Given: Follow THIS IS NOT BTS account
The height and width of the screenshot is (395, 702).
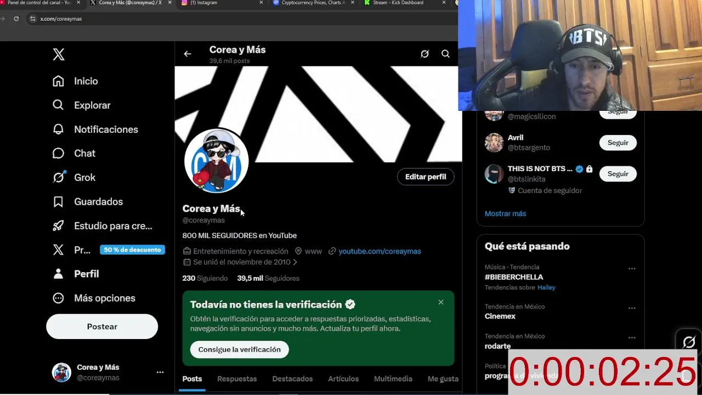Looking at the screenshot, I should [618, 174].
